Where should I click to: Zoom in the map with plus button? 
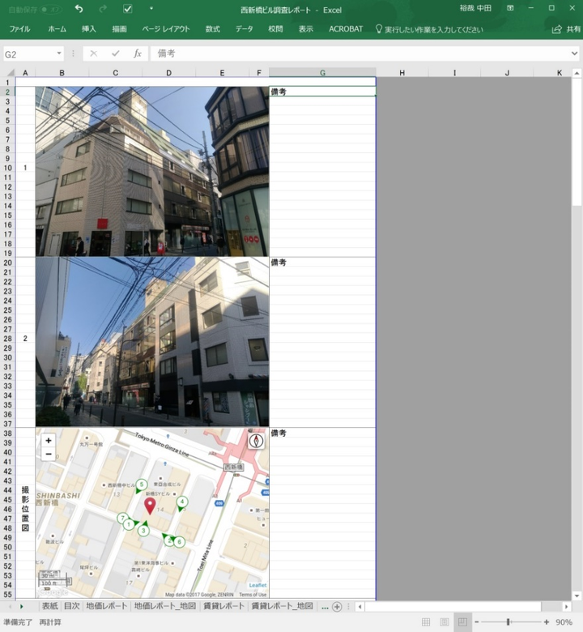click(49, 441)
